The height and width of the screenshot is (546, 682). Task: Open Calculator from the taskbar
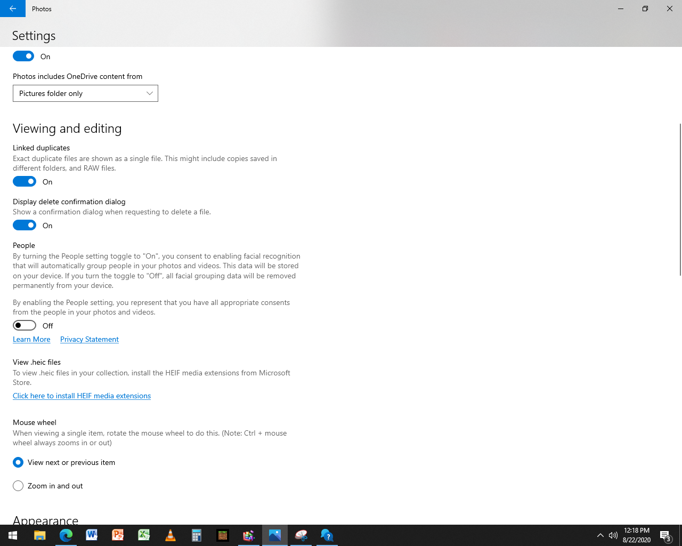click(x=196, y=535)
